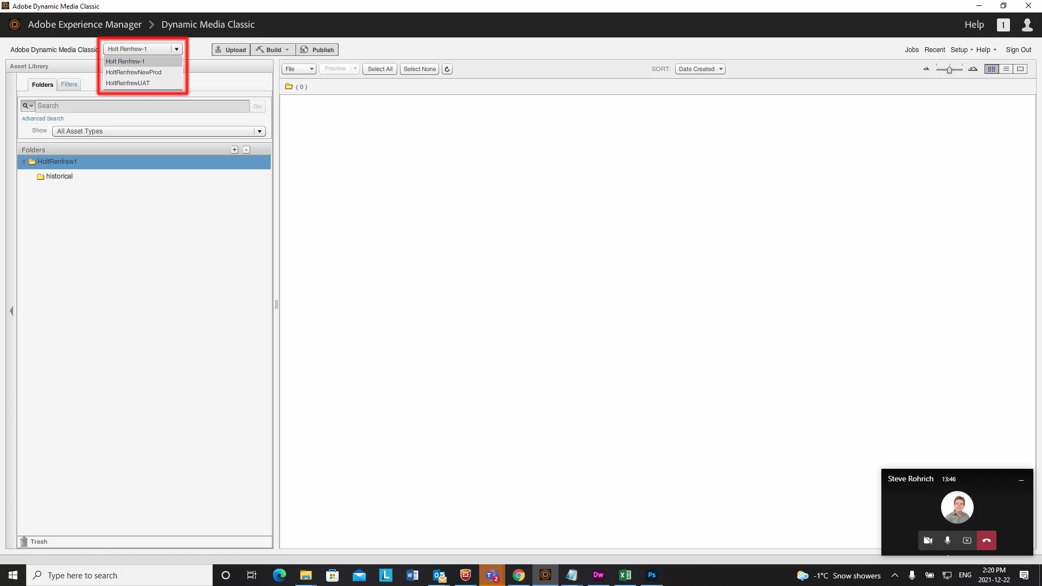Open the Date Created sort dropdown
Image resolution: width=1042 pixels, height=586 pixels.
[x=700, y=69]
